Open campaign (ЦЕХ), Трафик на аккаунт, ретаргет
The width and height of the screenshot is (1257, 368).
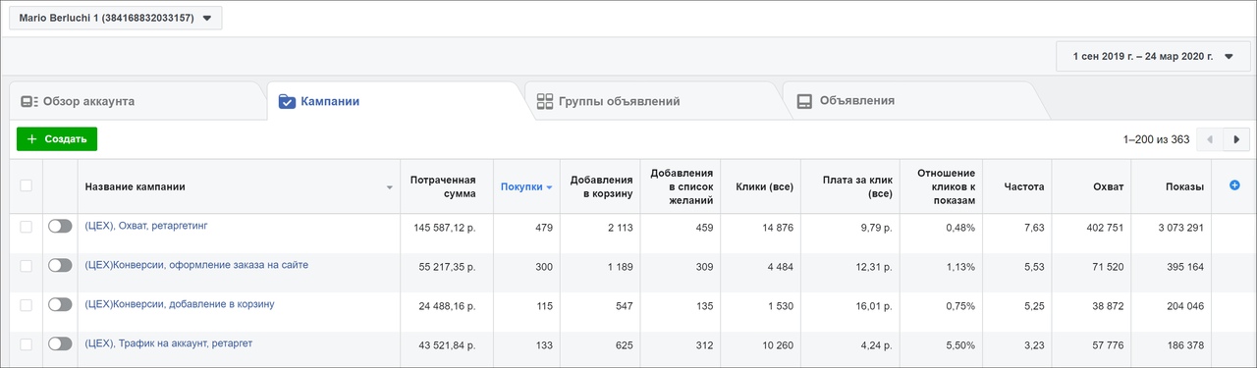168,343
